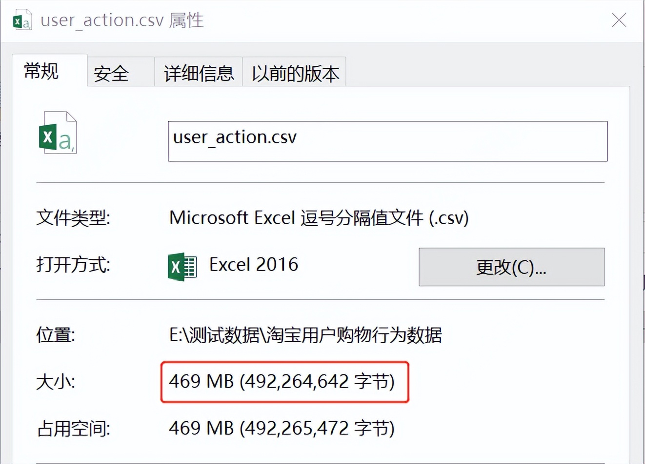Close the properties dialog window
This screenshot has height=464, width=645.
[619, 20]
